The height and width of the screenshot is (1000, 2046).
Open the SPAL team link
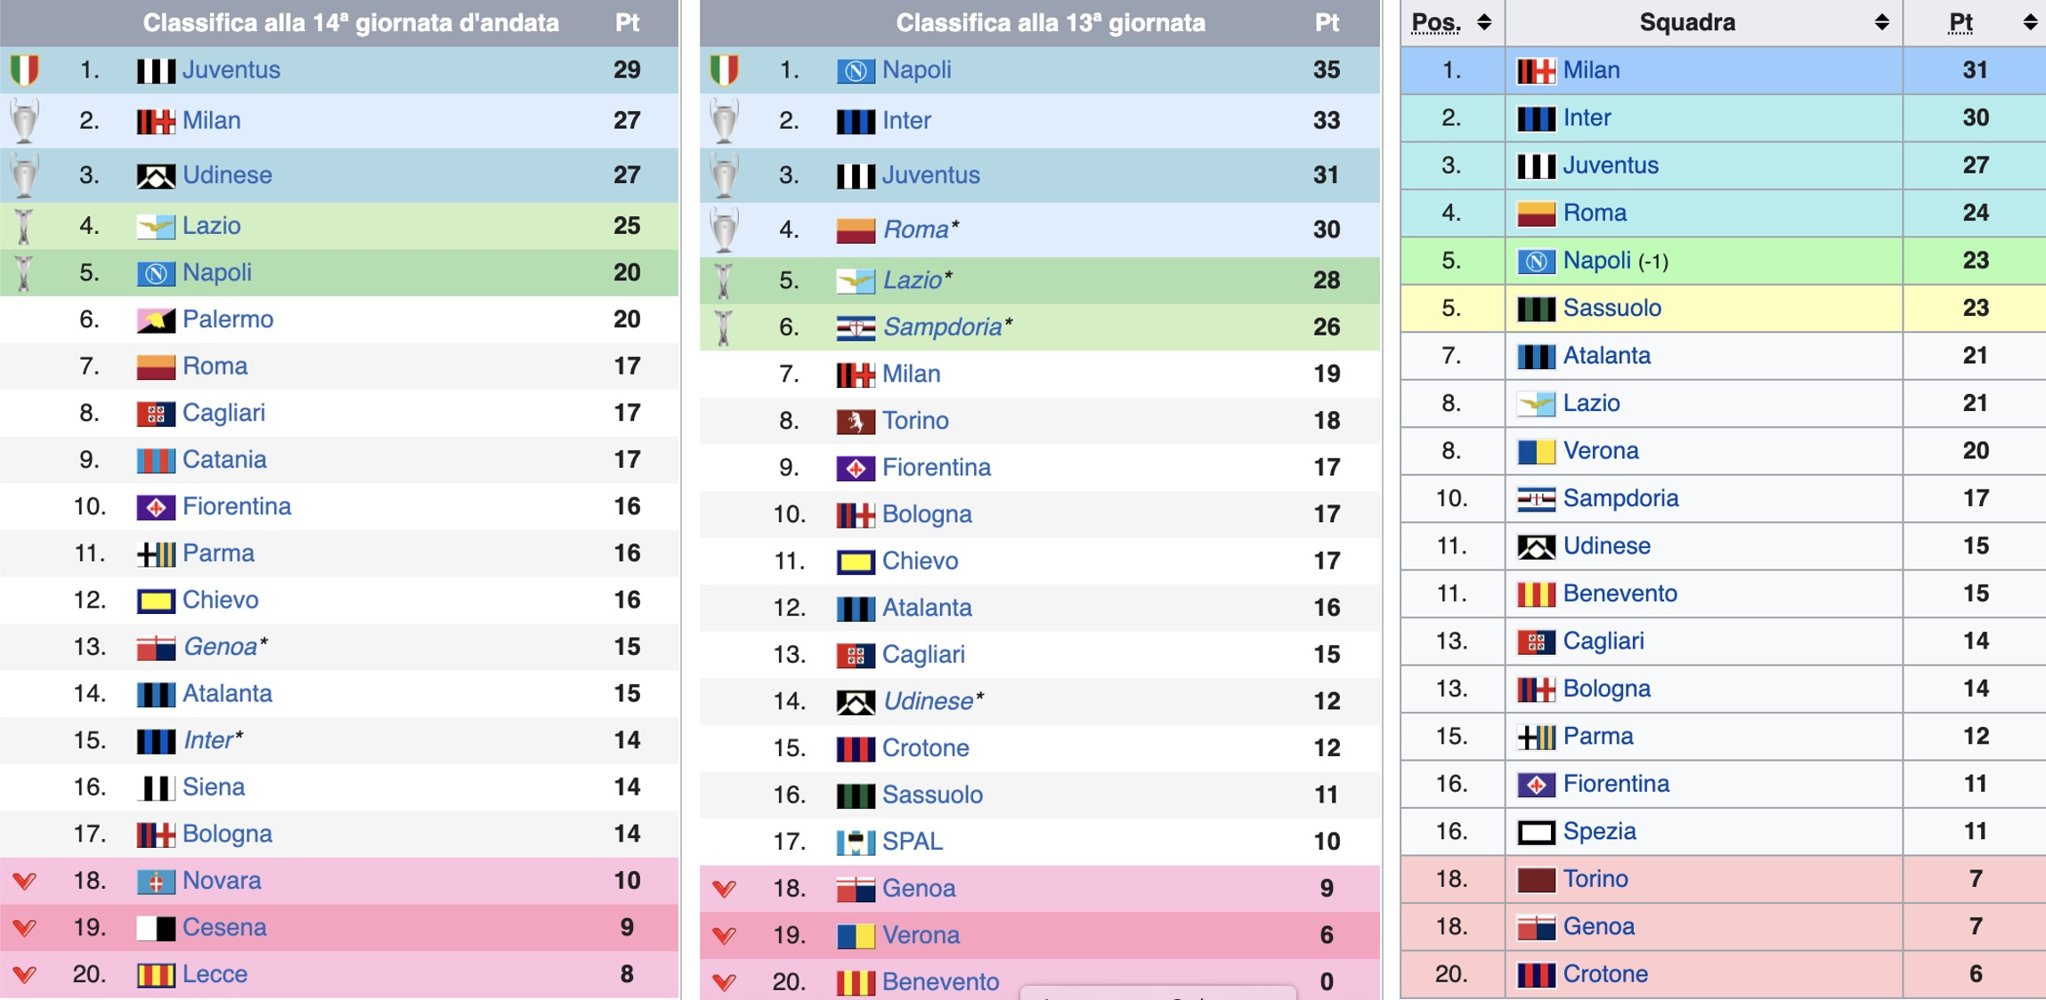tap(912, 842)
